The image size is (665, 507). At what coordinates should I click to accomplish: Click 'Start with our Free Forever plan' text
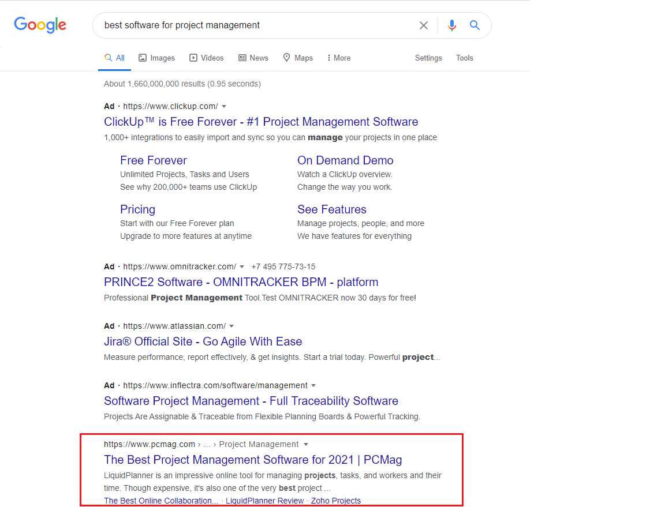[x=177, y=223]
